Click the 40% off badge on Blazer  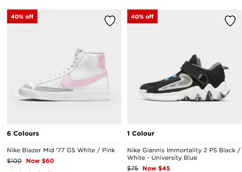click(22, 17)
